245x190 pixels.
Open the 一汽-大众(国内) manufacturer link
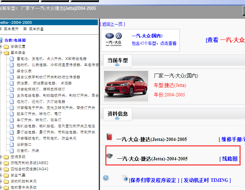(147, 36)
